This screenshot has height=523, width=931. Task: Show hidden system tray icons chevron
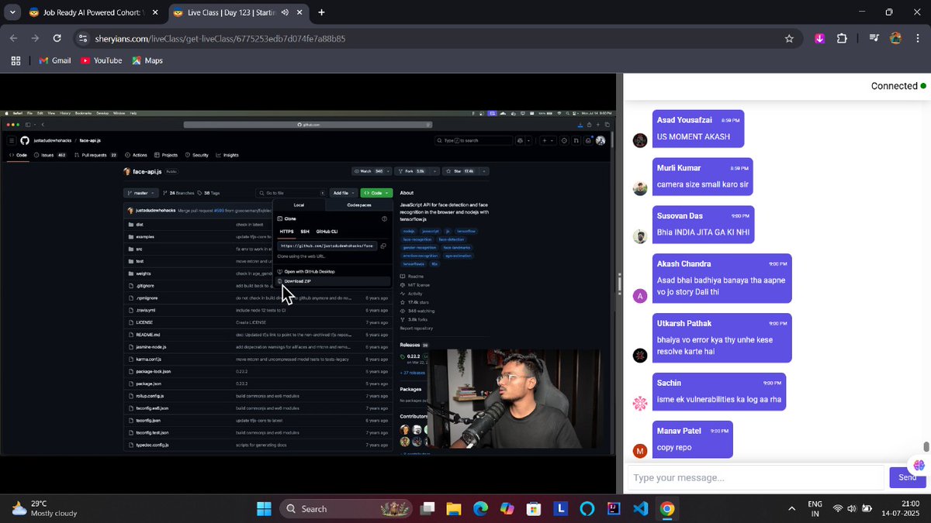[x=791, y=509]
